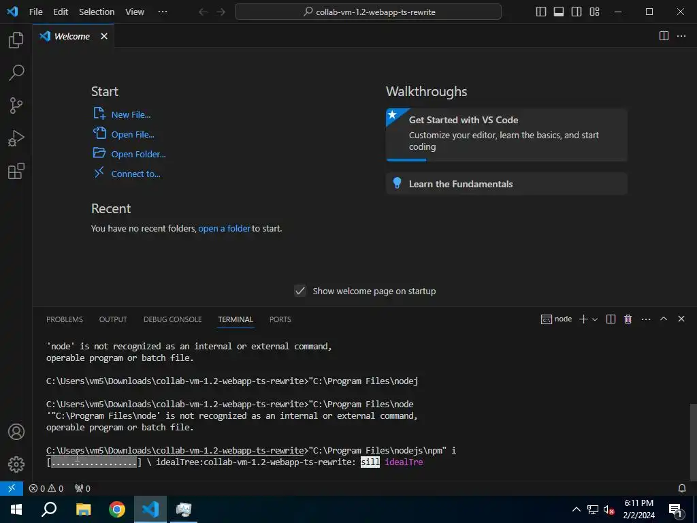Open the taskbar clock showing 6:11 PM
This screenshot has height=523, width=697.
[x=638, y=509]
